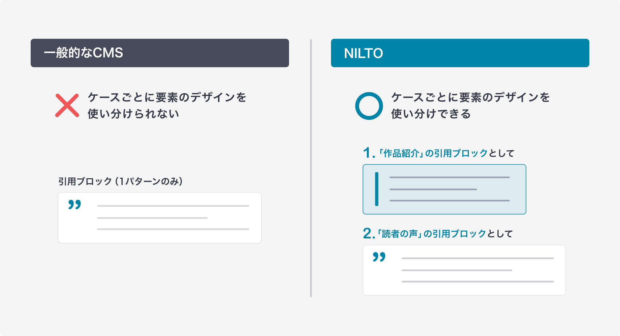The width and height of the screenshot is (620, 336).
Task: Click the text 使い分けられない
Action: (x=133, y=114)
